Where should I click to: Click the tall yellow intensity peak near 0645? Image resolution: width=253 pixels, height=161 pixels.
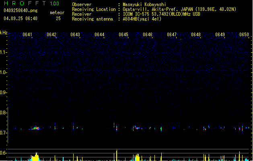[117, 155]
